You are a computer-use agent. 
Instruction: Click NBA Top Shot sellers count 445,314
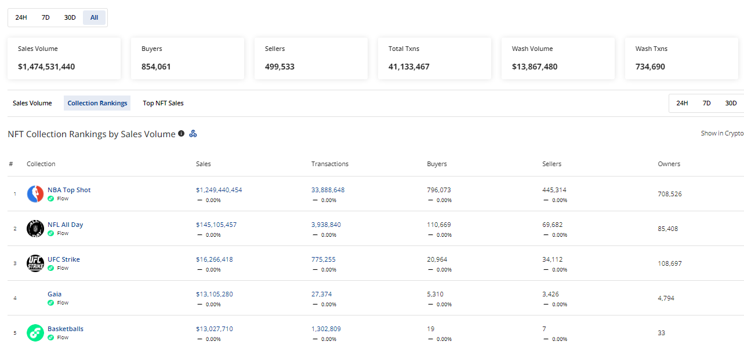click(554, 190)
